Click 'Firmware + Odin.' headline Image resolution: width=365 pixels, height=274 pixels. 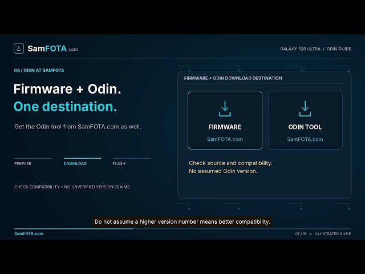67,89
